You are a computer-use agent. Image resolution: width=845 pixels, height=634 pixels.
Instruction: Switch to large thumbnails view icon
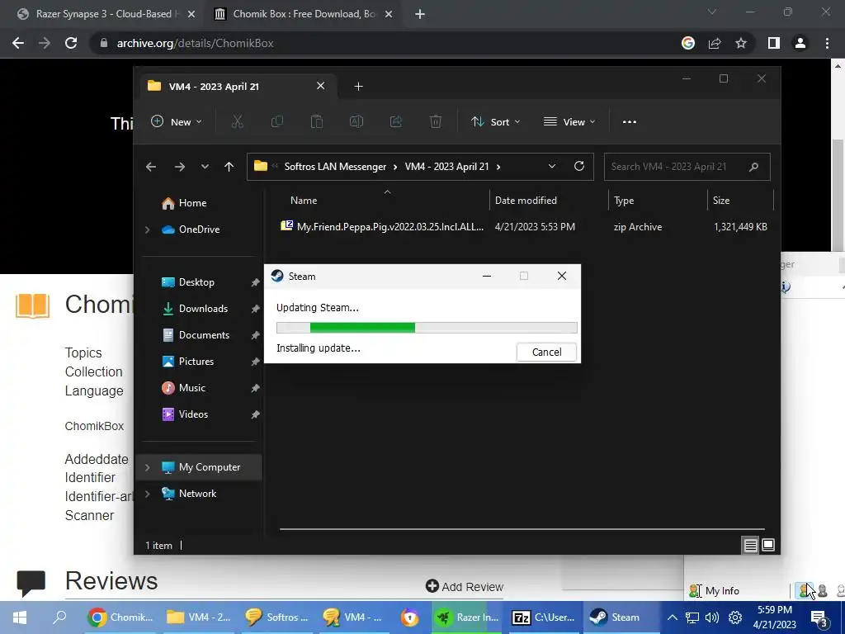768,545
